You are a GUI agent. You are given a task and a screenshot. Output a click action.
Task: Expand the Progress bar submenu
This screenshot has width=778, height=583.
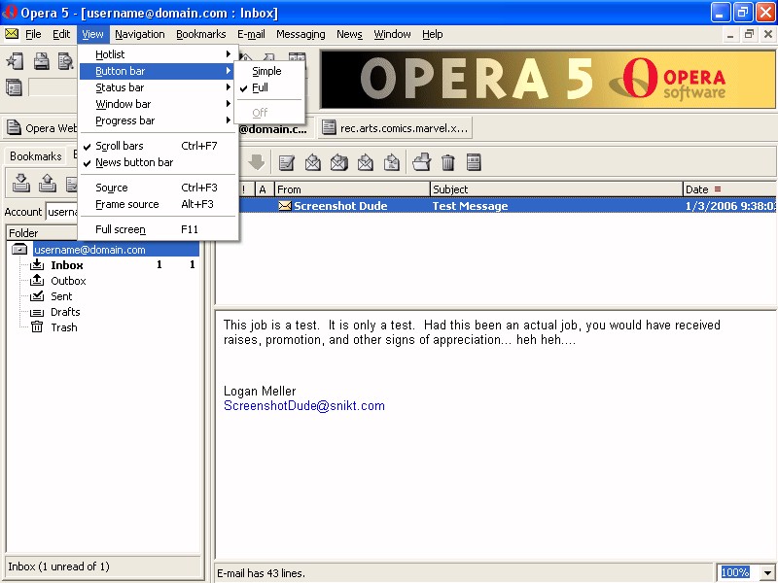(x=159, y=120)
